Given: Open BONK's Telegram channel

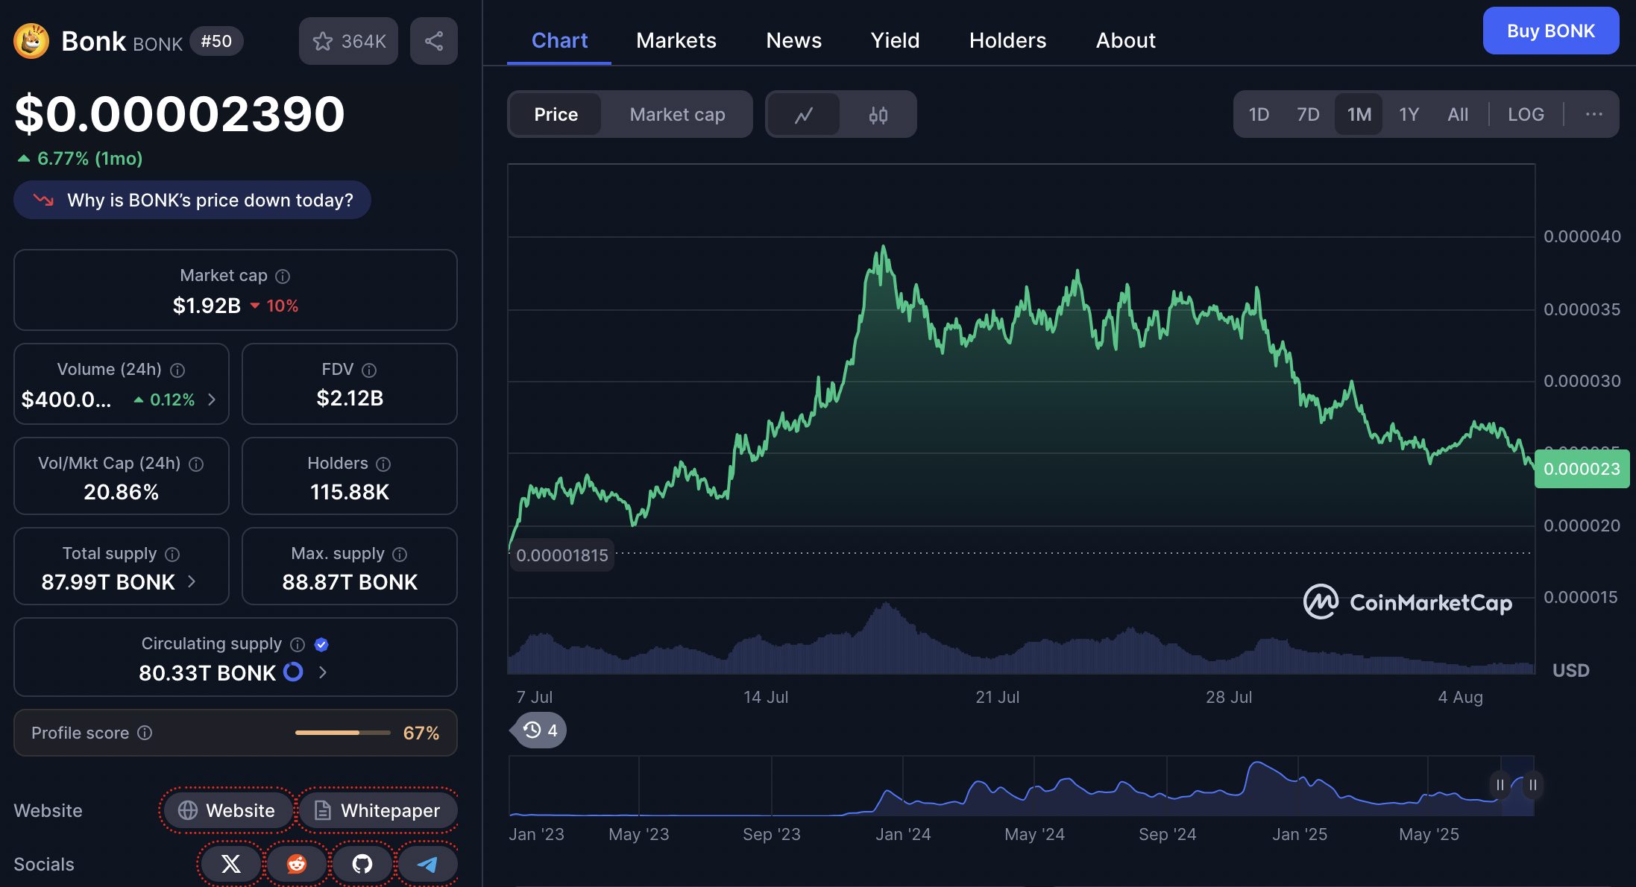Looking at the screenshot, I should tap(428, 864).
